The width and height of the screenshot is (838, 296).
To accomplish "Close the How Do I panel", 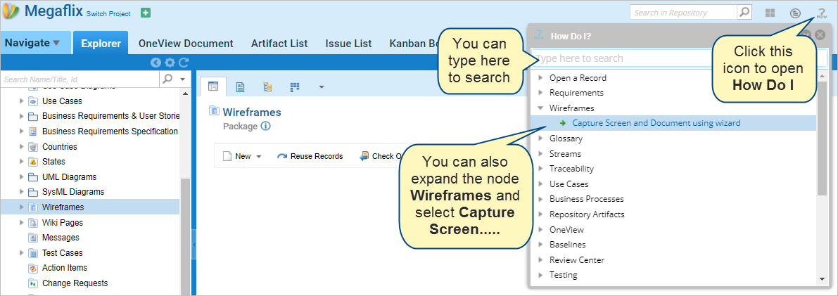I will pos(820,36).
